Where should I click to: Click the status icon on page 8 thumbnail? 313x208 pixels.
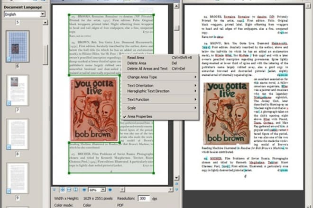pyautogui.click(x=9, y=147)
